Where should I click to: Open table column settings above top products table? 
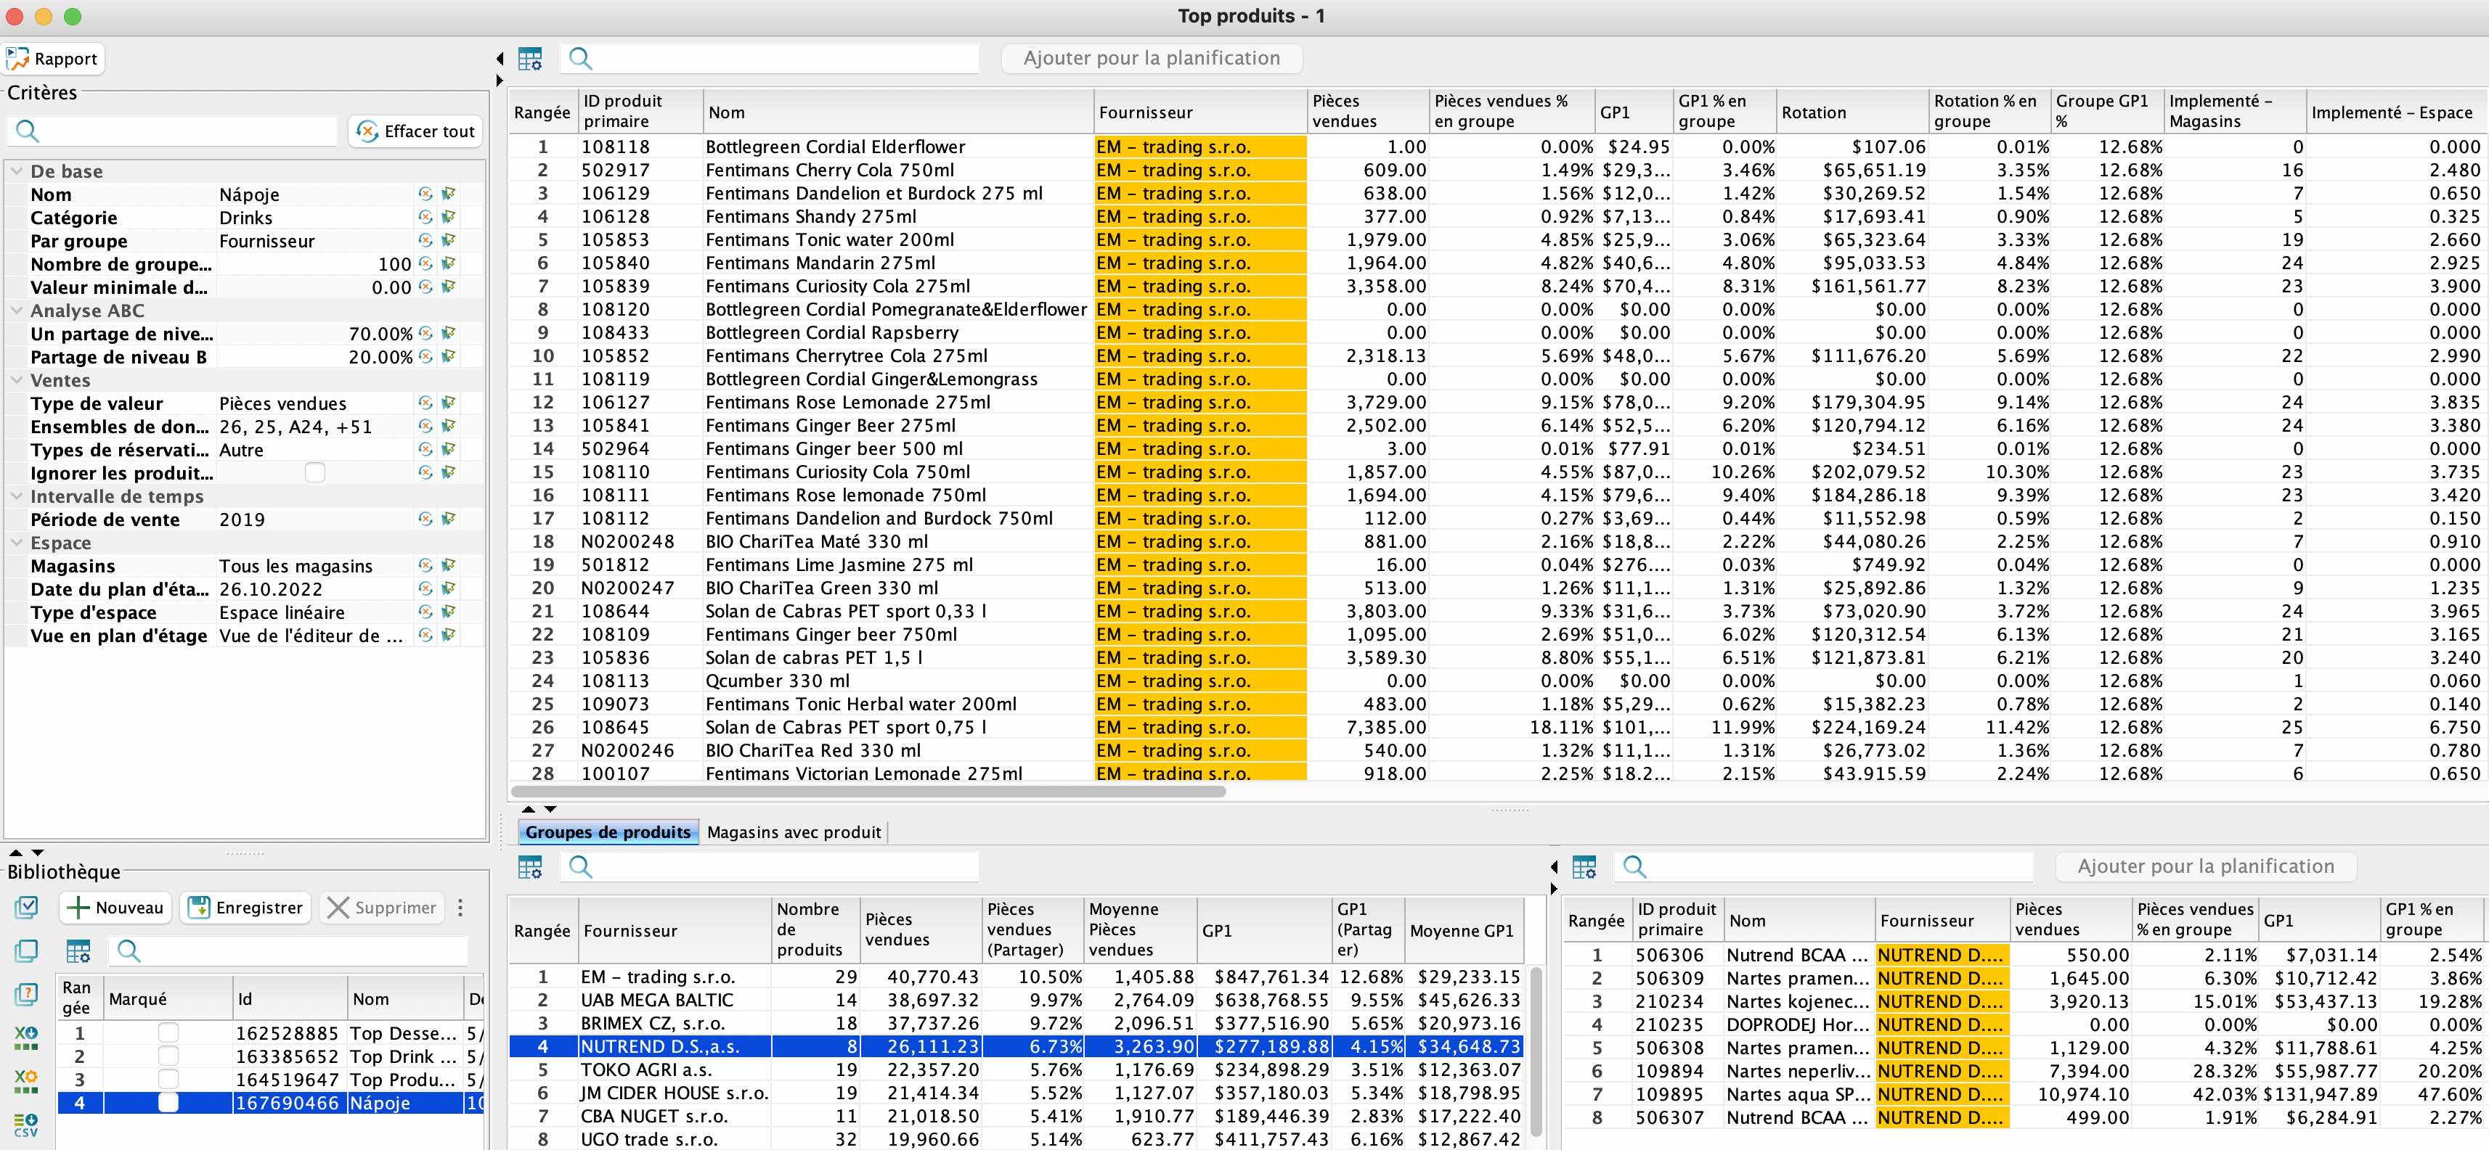pos(531,59)
